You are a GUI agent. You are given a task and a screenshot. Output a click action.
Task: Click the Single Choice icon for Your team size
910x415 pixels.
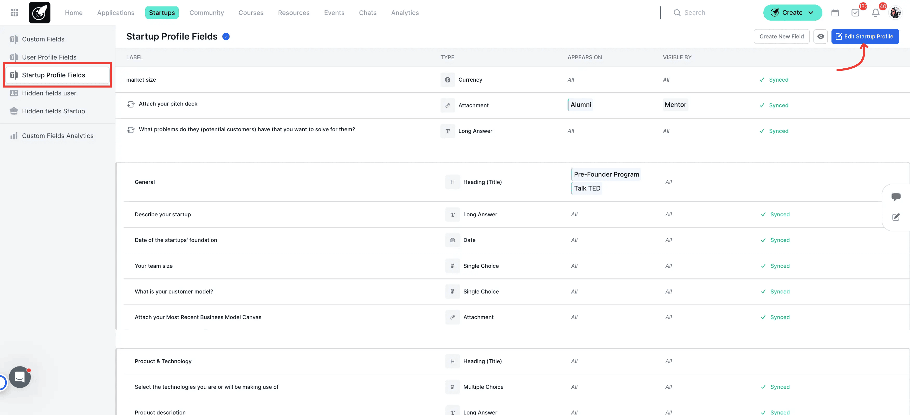click(x=452, y=266)
